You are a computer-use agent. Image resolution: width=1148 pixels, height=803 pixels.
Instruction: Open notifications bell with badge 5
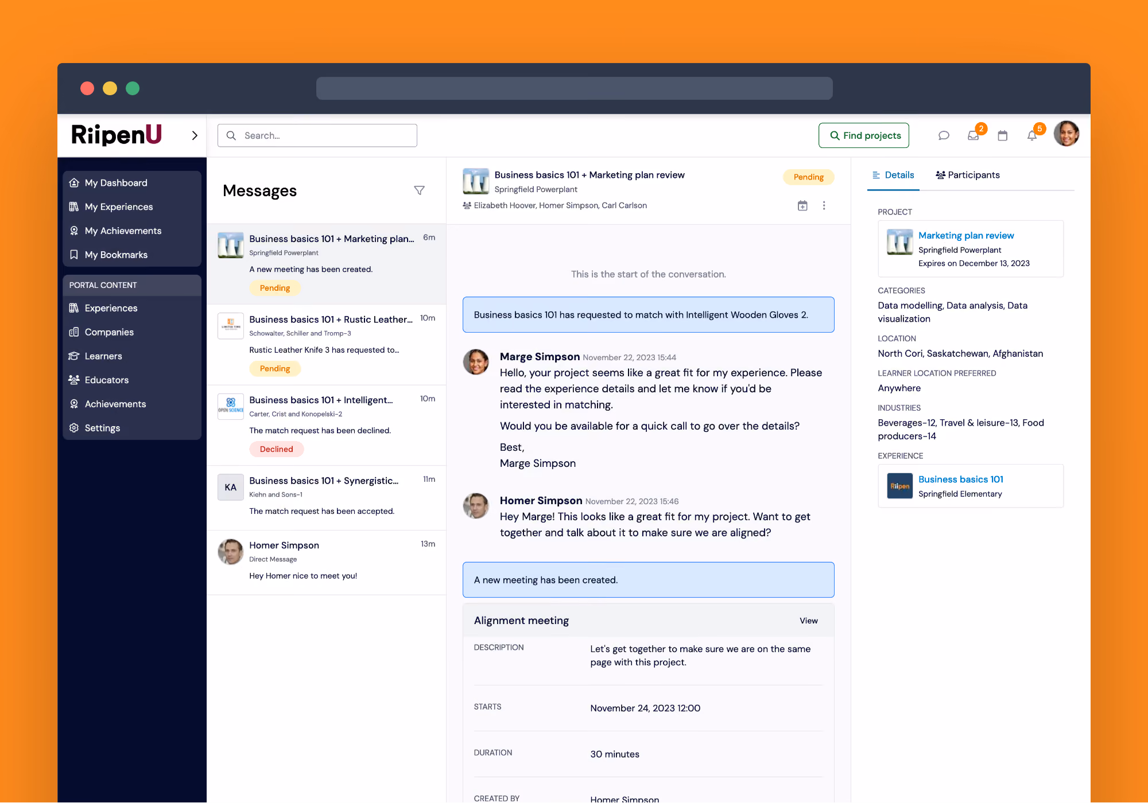coord(1032,135)
